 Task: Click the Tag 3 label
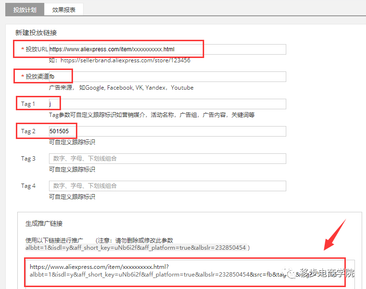click(x=28, y=159)
